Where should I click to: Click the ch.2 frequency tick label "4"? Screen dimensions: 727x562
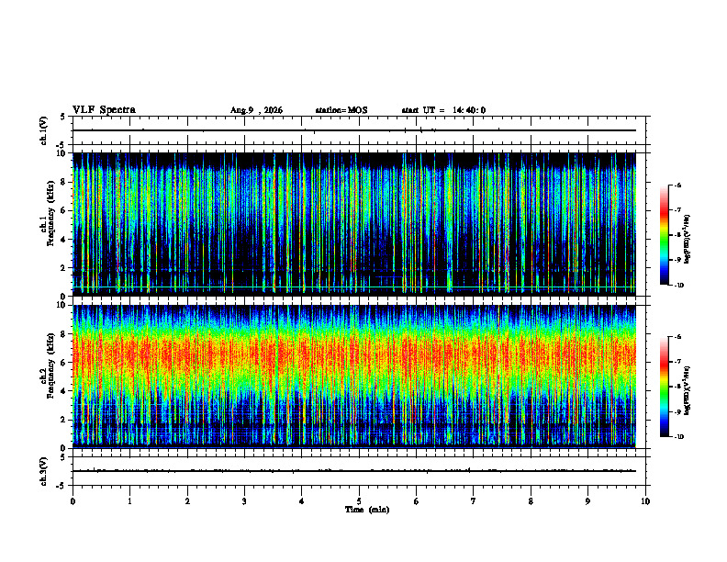pyautogui.click(x=63, y=391)
